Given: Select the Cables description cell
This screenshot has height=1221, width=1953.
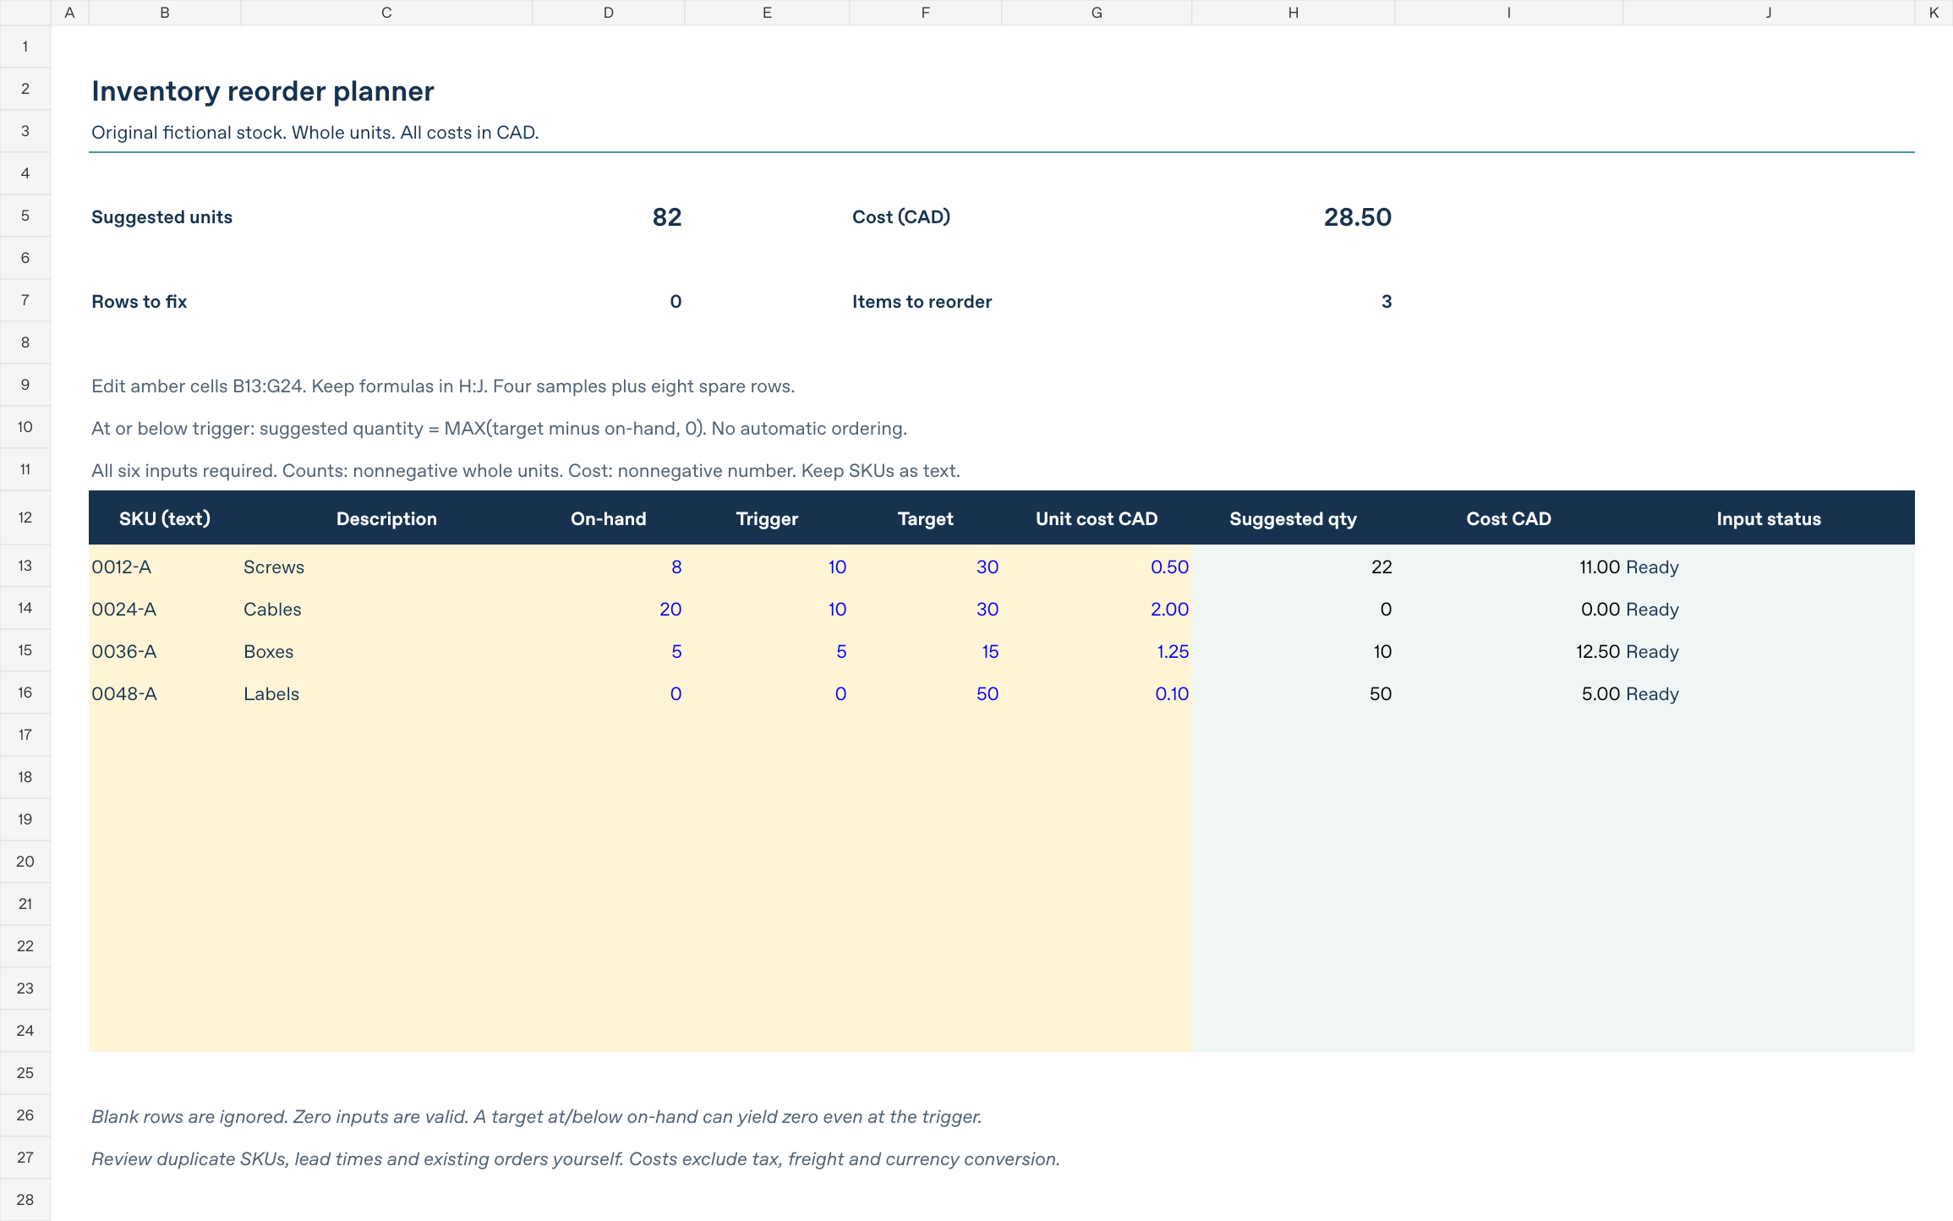Looking at the screenshot, I should (386, 609).
